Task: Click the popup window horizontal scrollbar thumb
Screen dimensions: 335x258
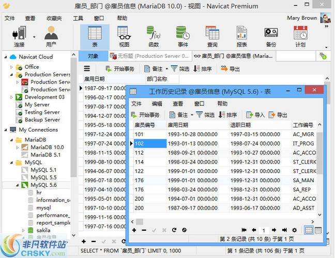Action: pos(140,222)
